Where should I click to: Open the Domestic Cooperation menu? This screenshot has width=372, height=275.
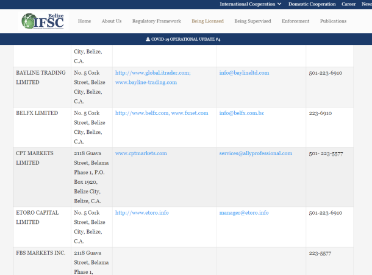click(312, 4)
